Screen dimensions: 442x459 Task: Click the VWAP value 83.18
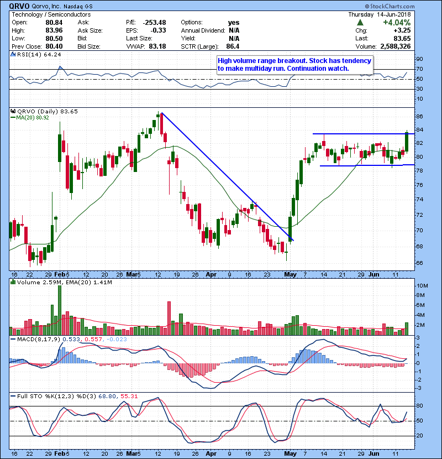coord(157,46)
